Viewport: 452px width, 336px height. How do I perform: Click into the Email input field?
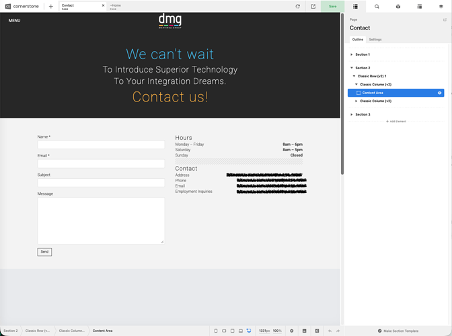pyautogui.click(x=101, y=163)
